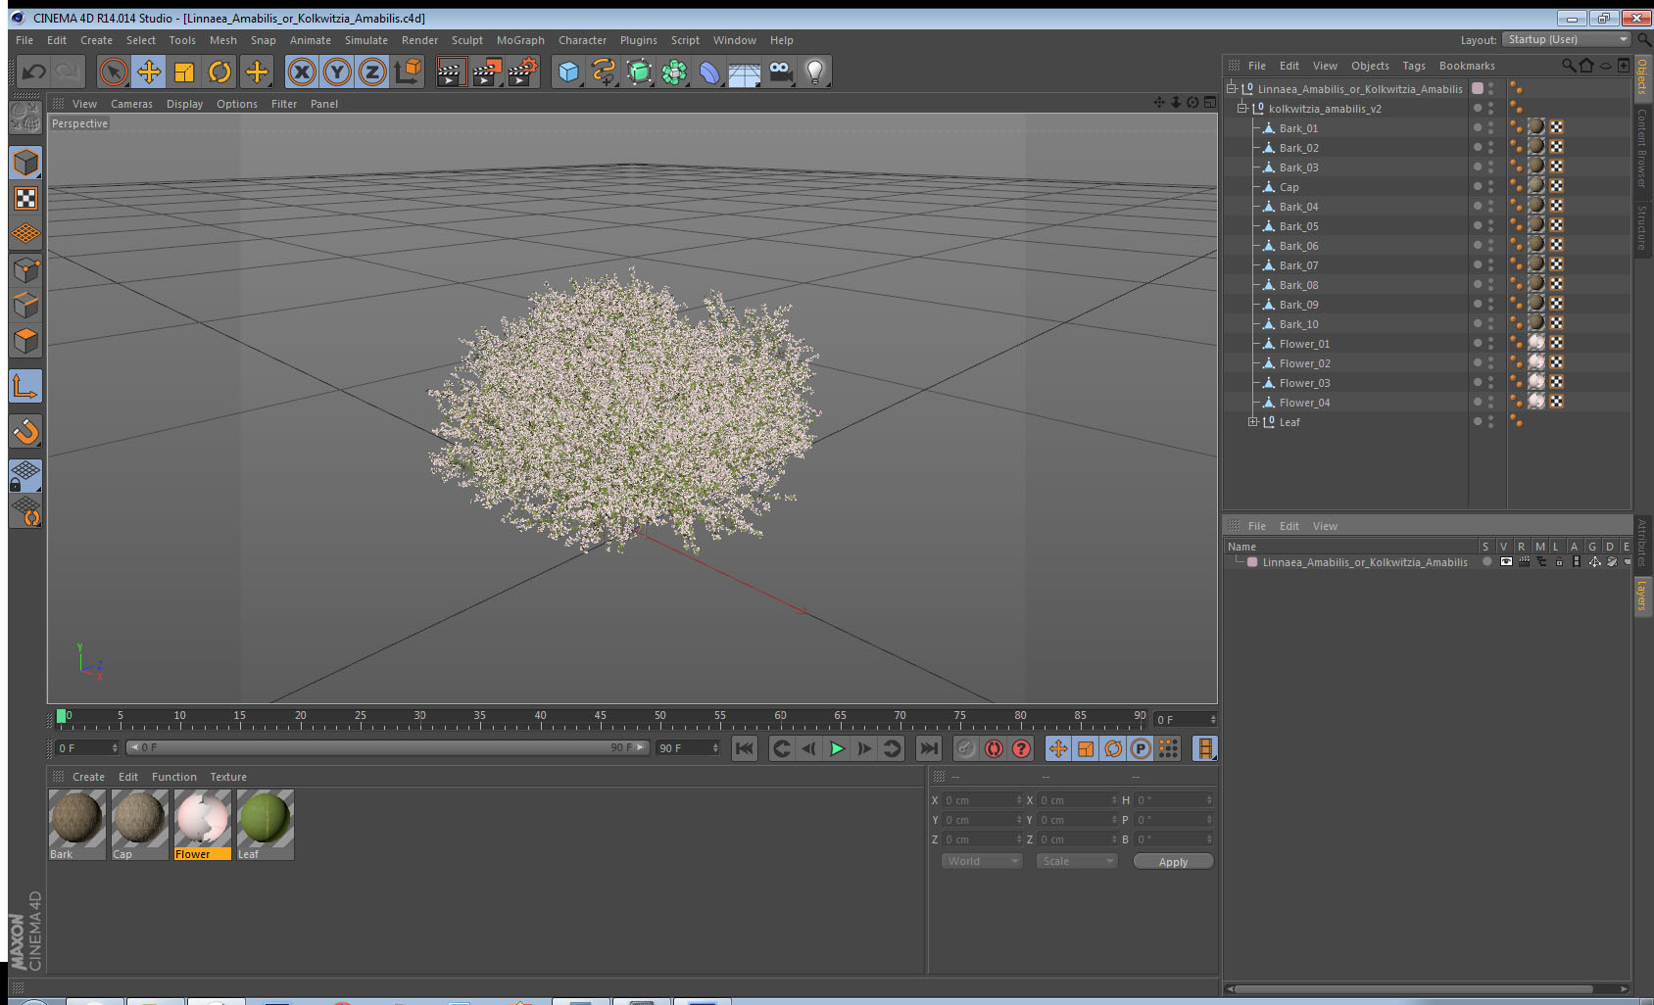The width and height of the screenshot is (1654, 1005).
Task: Toggle layer View visibility icon
Action: tap(1506, 562)
